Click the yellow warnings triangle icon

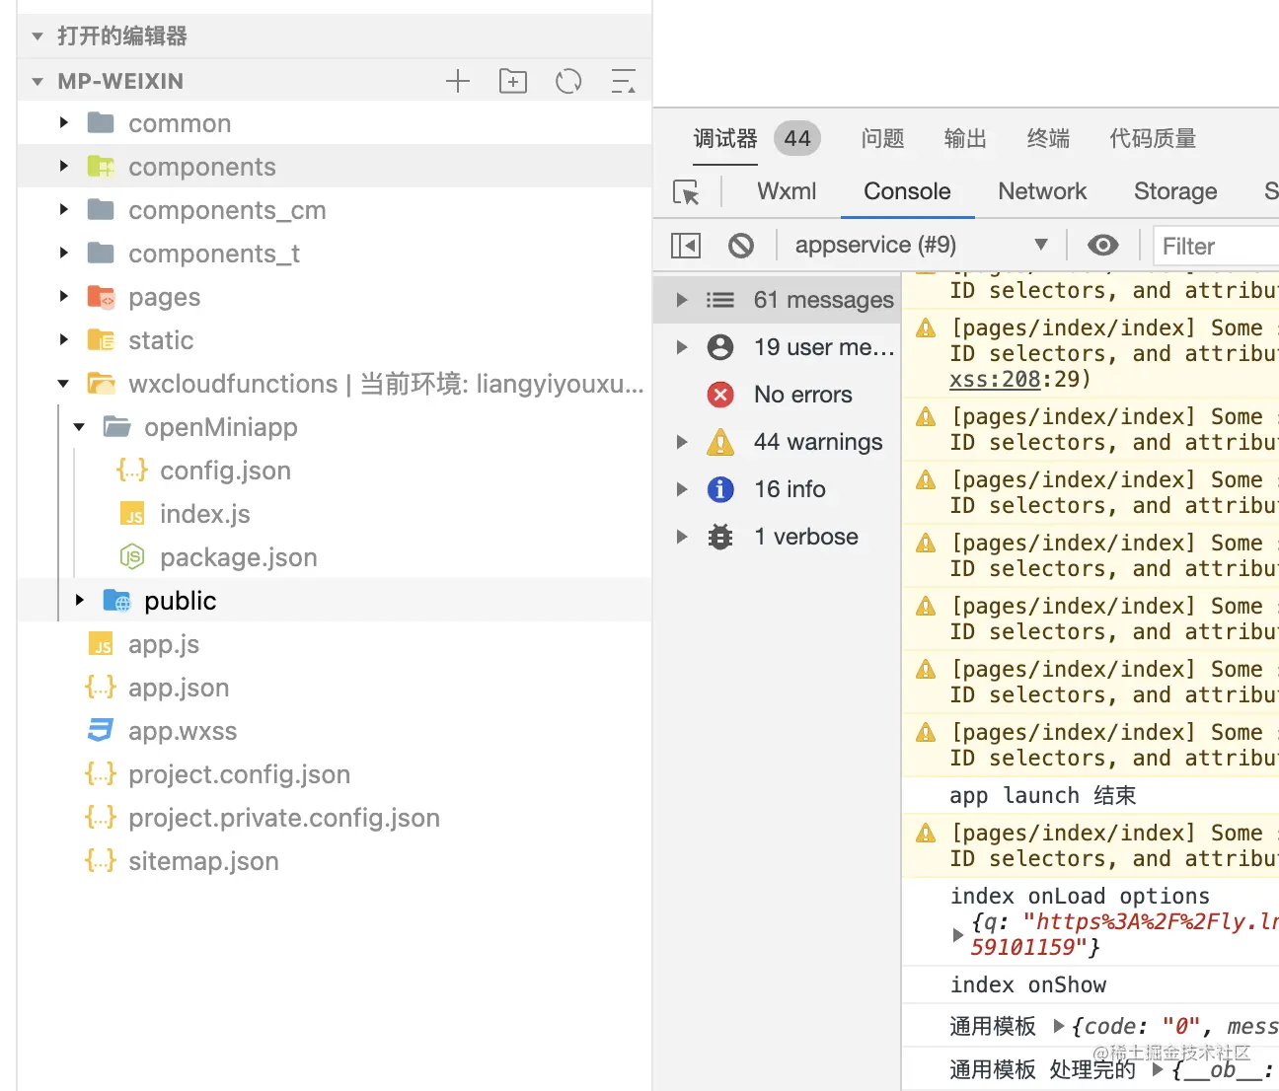click(x=720, y=442)
